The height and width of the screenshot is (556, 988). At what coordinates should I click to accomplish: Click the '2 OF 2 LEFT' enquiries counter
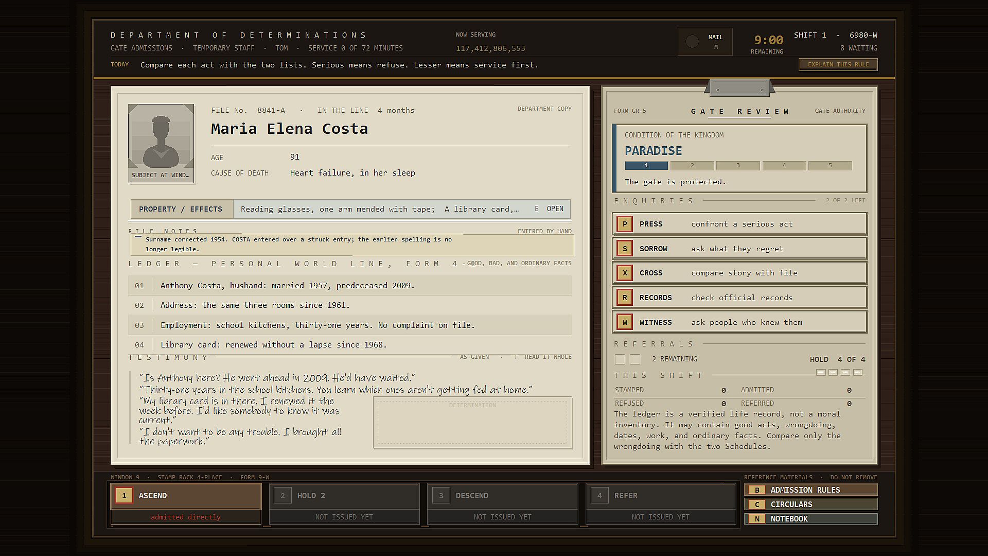click(x=845, y=200)
